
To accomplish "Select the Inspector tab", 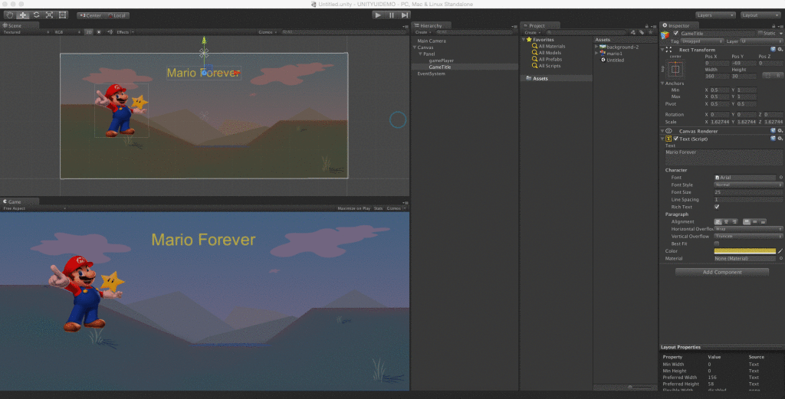I will click(678, 25).
